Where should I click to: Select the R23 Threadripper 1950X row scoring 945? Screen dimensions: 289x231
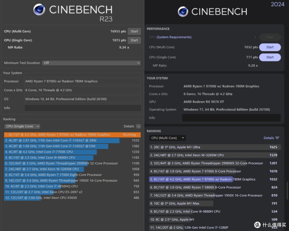72,180
